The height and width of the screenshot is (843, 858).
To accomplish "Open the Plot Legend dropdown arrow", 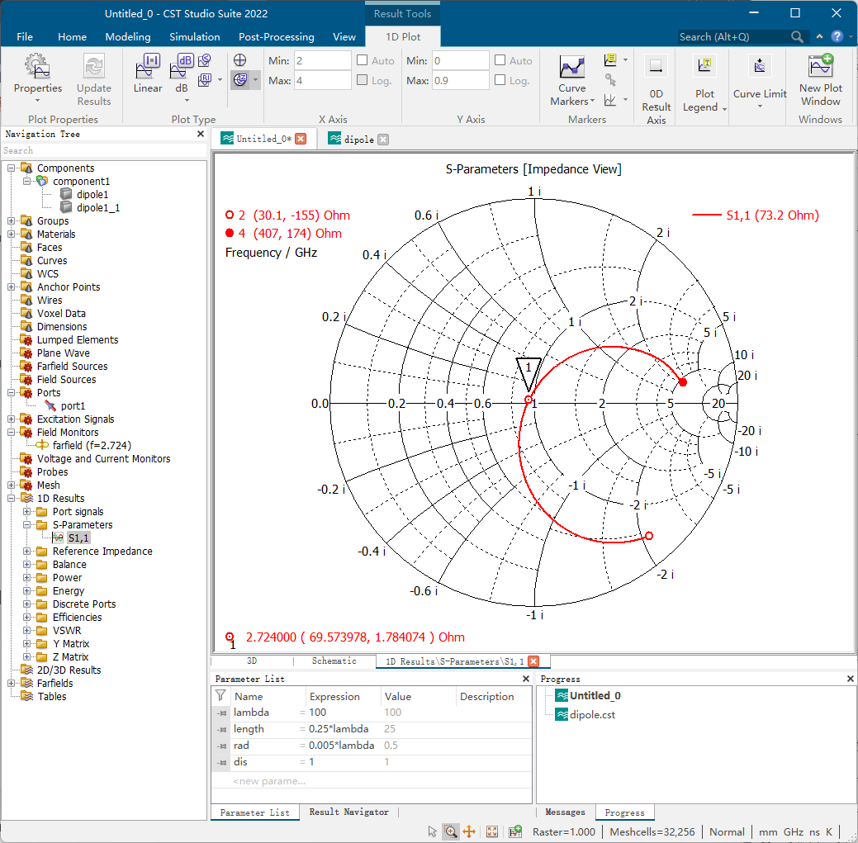I will pyautogui.click(x=724, y=109).
